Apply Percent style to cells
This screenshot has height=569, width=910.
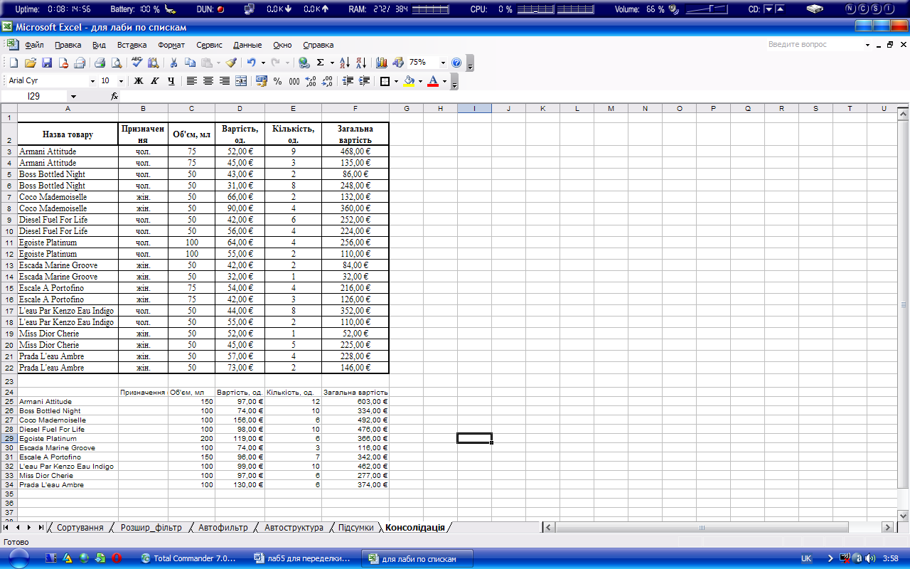277,81
